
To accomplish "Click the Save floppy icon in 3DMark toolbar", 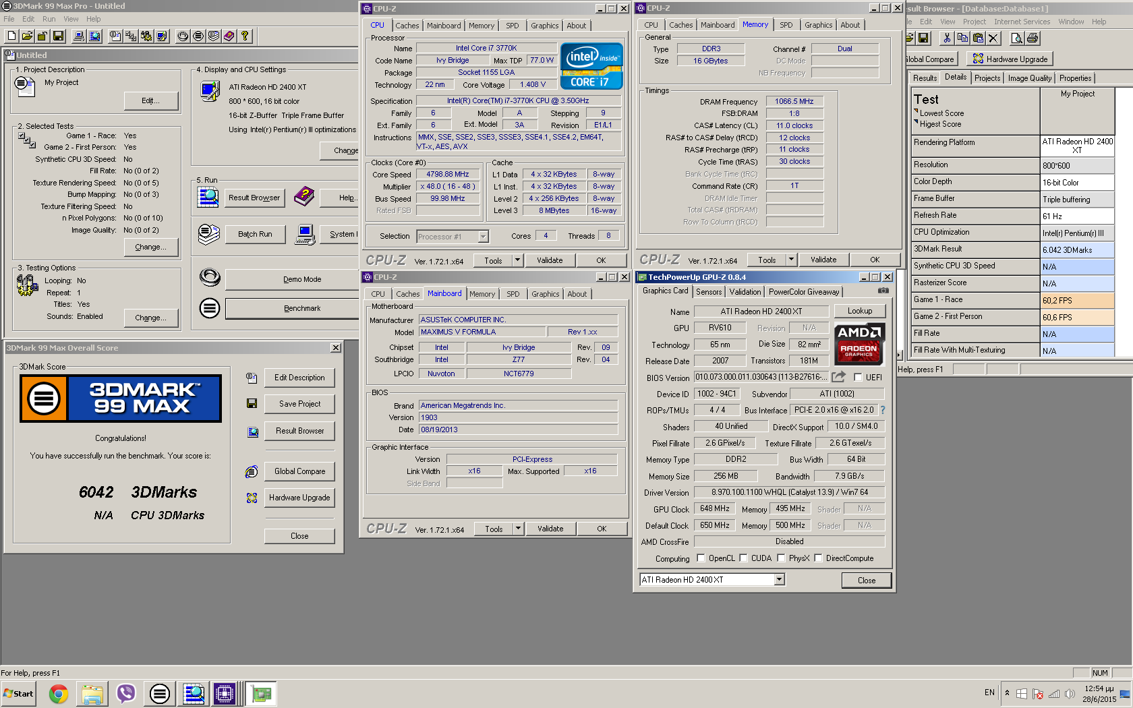I will (x=58, y=36).
